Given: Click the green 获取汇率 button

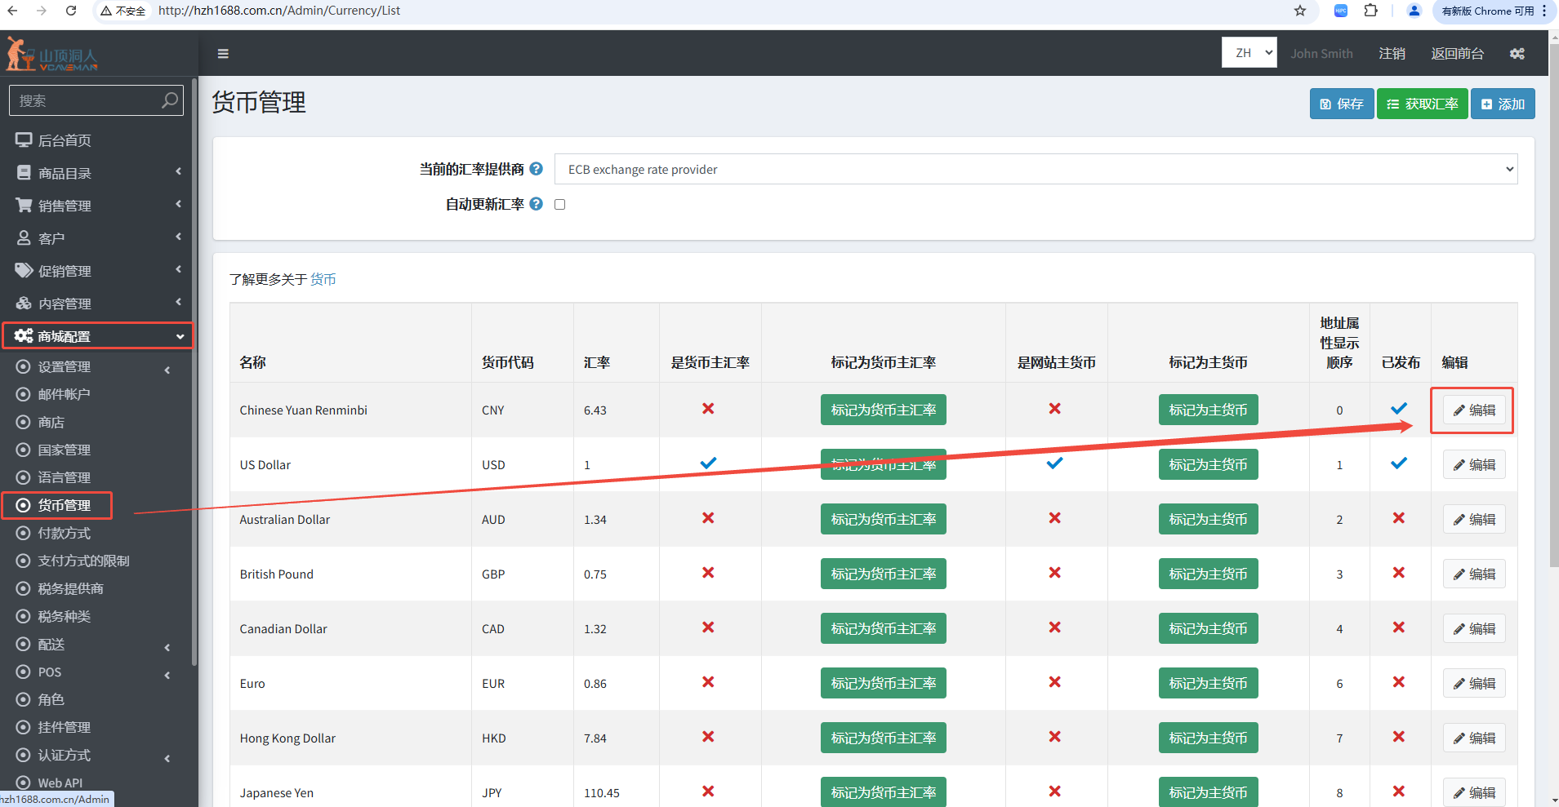Looking at the screenshot, I should coord(1422,104).
